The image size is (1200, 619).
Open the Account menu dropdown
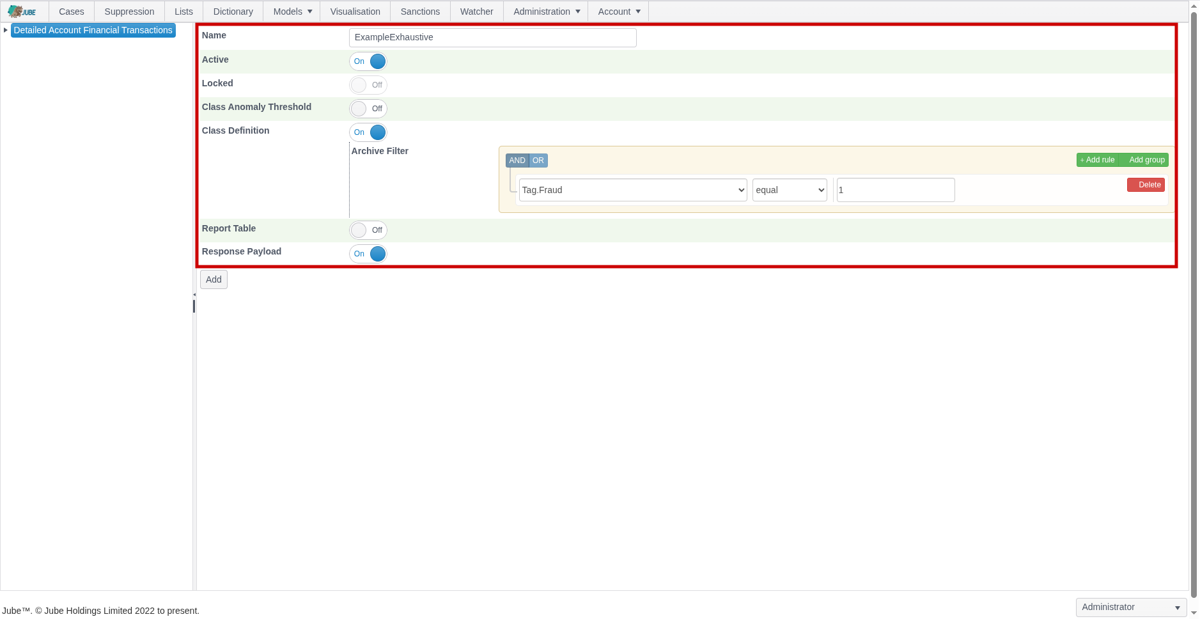[618, 12]
